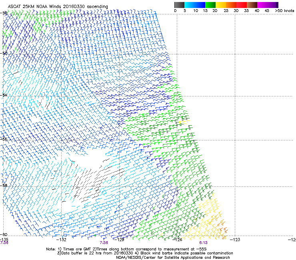Image resolution: width=296 pixels, height=260 pixels.
Task: Click the -54 latitude axis label
Action: pyautogui.click(x=4, y=95)
